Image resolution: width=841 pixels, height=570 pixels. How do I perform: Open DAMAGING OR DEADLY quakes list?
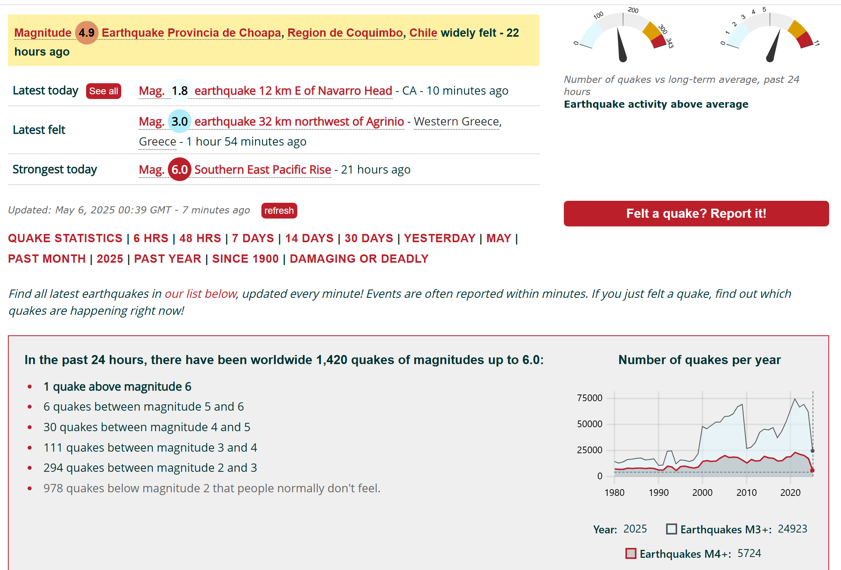[359, 259]
